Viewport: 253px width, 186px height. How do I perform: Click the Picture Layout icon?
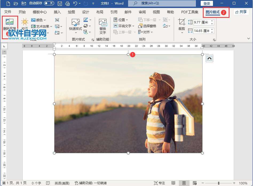tap(85, 32)
